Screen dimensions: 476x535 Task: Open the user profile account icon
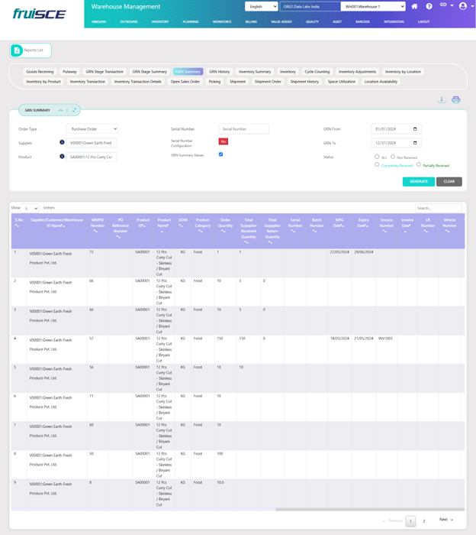click(x=462, y=6)
